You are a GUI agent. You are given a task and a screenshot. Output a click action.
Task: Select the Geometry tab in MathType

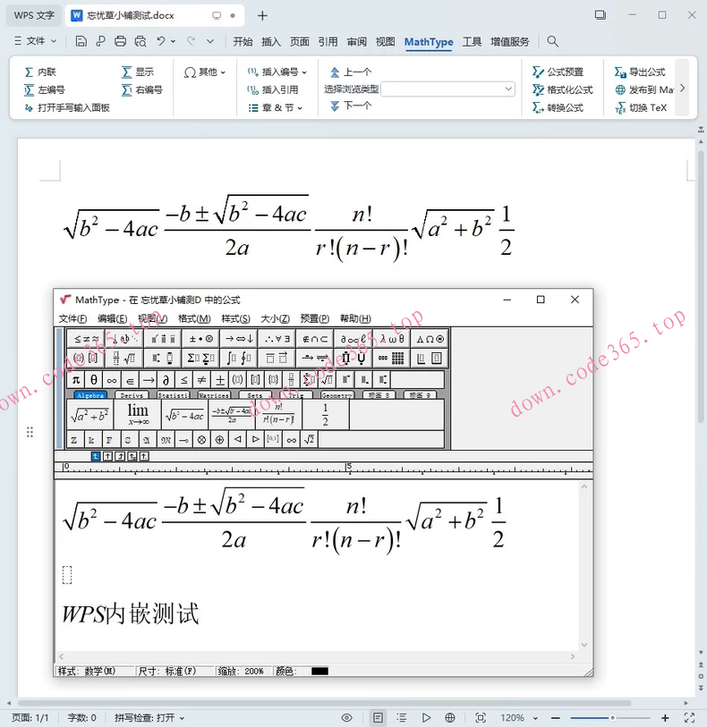coord(337,395)
